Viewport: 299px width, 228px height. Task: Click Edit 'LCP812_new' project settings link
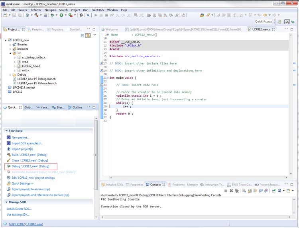[33, 177]
